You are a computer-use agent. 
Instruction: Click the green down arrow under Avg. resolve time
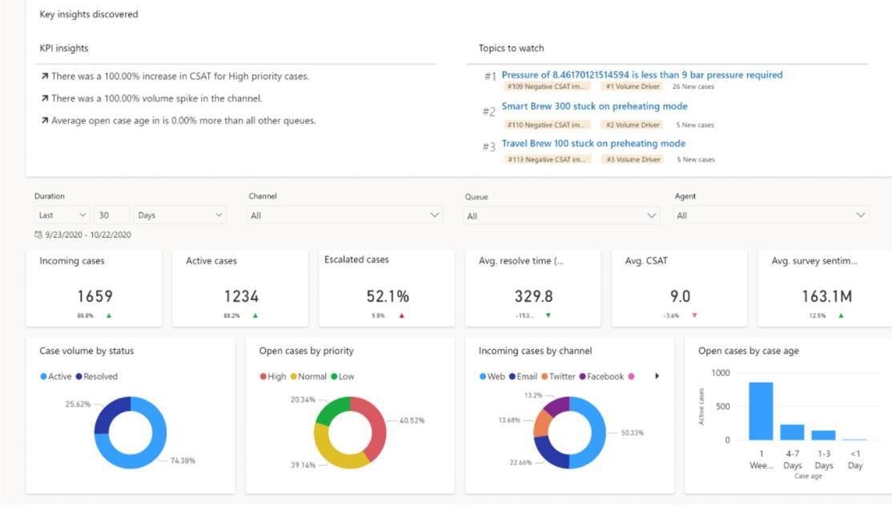[548, 315]
